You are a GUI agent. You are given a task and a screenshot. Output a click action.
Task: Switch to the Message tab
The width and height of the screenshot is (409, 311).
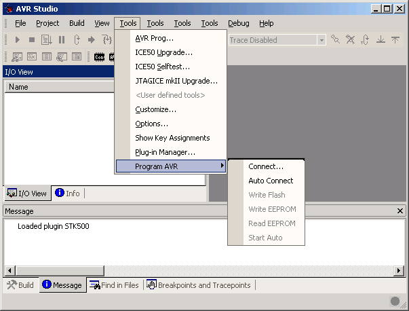62,285
